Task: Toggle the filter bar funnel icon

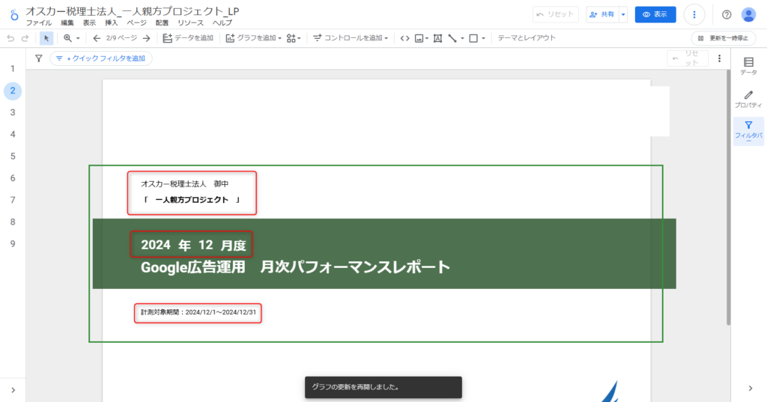Action: tap(39, 58)
